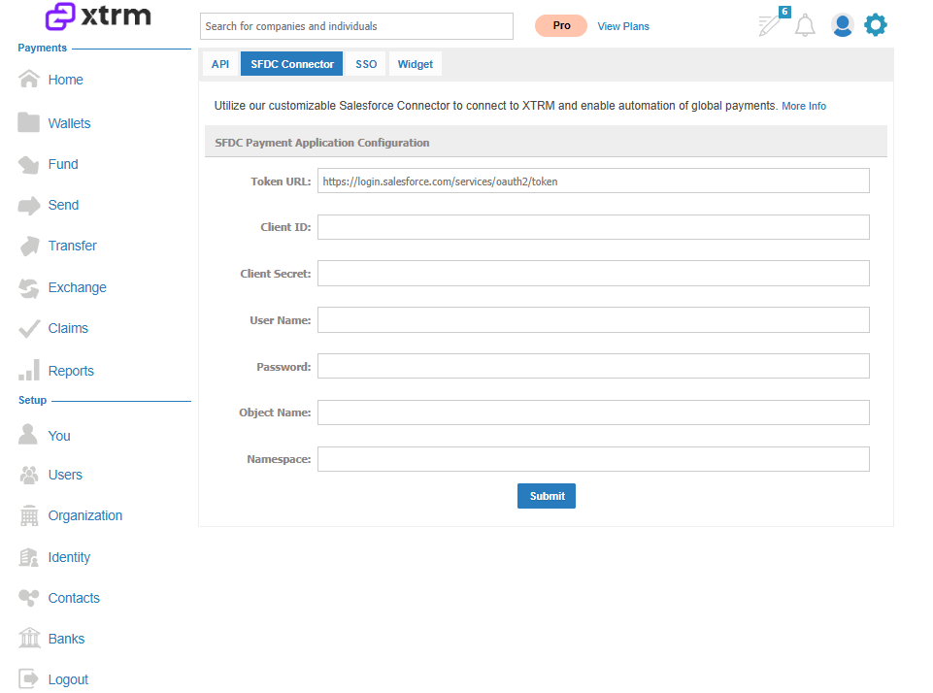The width and height of the screenshot is (933, 693).
Task: Click the Organization building icon
Action: (x=28, y=515)
